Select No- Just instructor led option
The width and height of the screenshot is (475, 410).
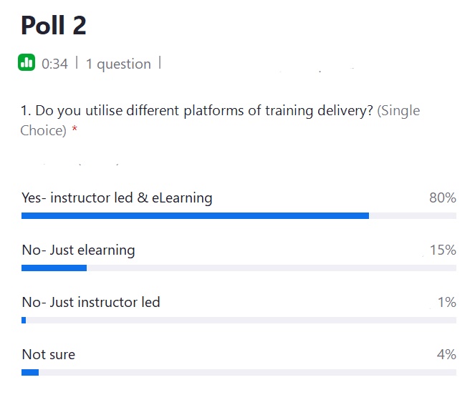click(x=91, y=302)
